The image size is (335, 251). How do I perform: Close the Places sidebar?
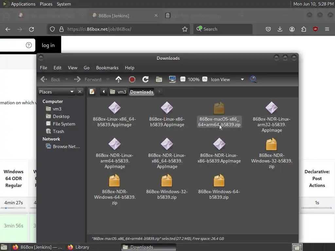point(80,92)
